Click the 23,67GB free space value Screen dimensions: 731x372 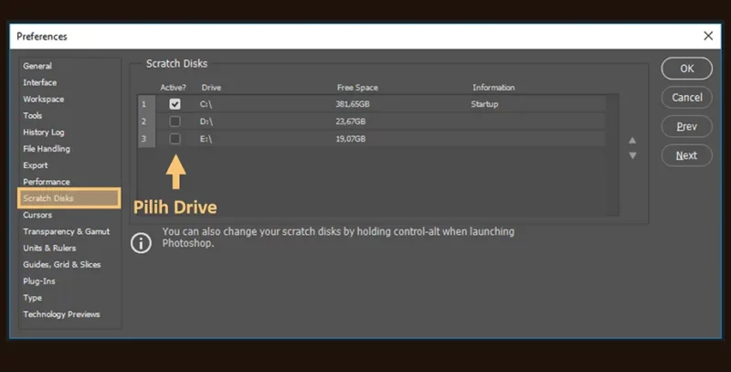(351, 122)
